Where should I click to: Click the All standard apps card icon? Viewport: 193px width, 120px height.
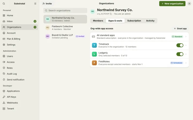[x=94, y=37]
